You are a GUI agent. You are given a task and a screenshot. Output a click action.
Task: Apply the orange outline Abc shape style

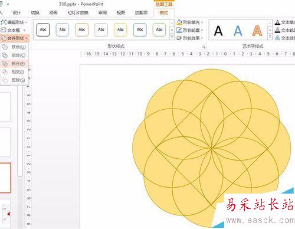tap(81, 30)
